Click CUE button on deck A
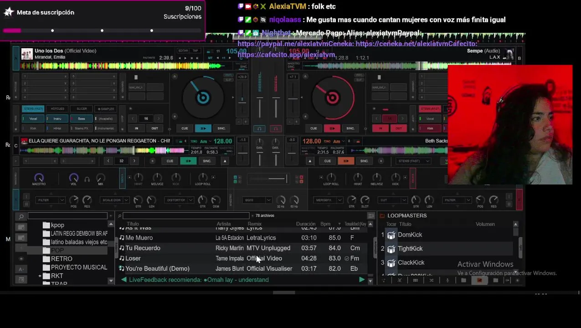 pyautogui.click(x=185, y=128)
